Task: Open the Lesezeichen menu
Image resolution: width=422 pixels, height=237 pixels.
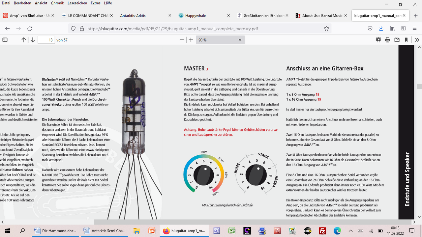Action: click(77, 3)
